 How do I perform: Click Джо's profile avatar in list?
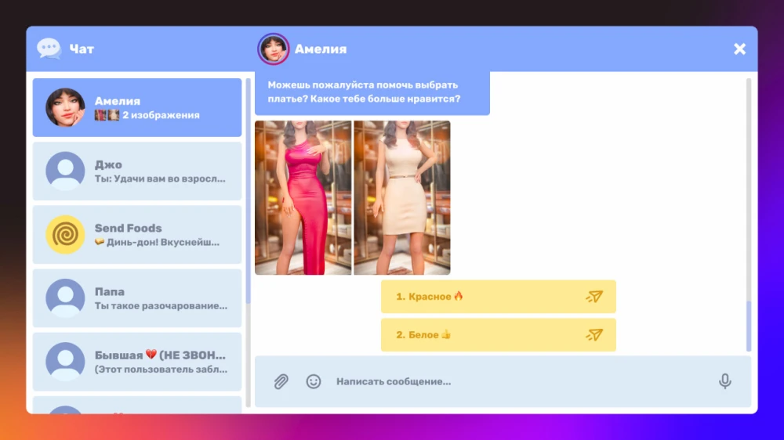[x=65, y=171]
